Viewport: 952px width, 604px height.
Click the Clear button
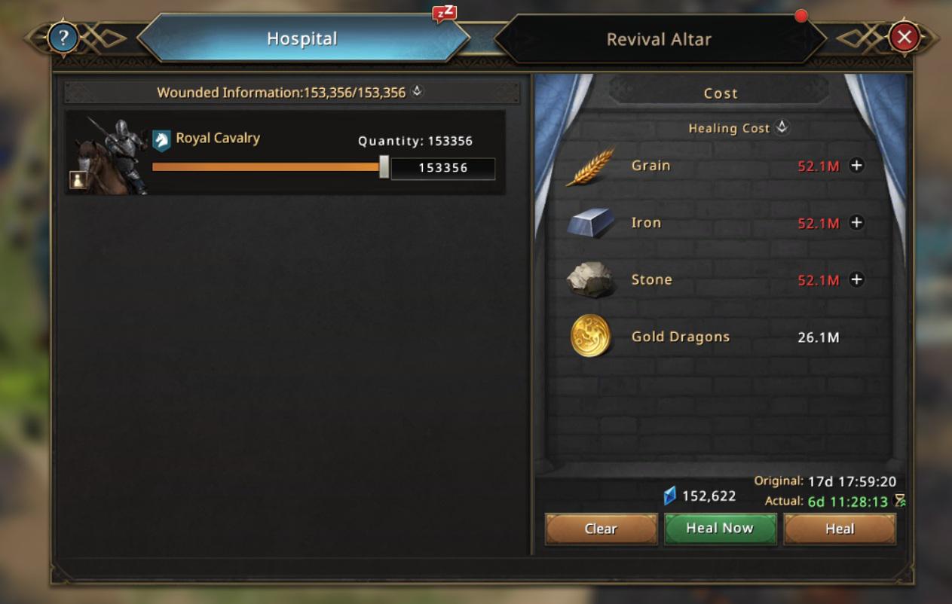pyautogui.click(x=601, y=529)
